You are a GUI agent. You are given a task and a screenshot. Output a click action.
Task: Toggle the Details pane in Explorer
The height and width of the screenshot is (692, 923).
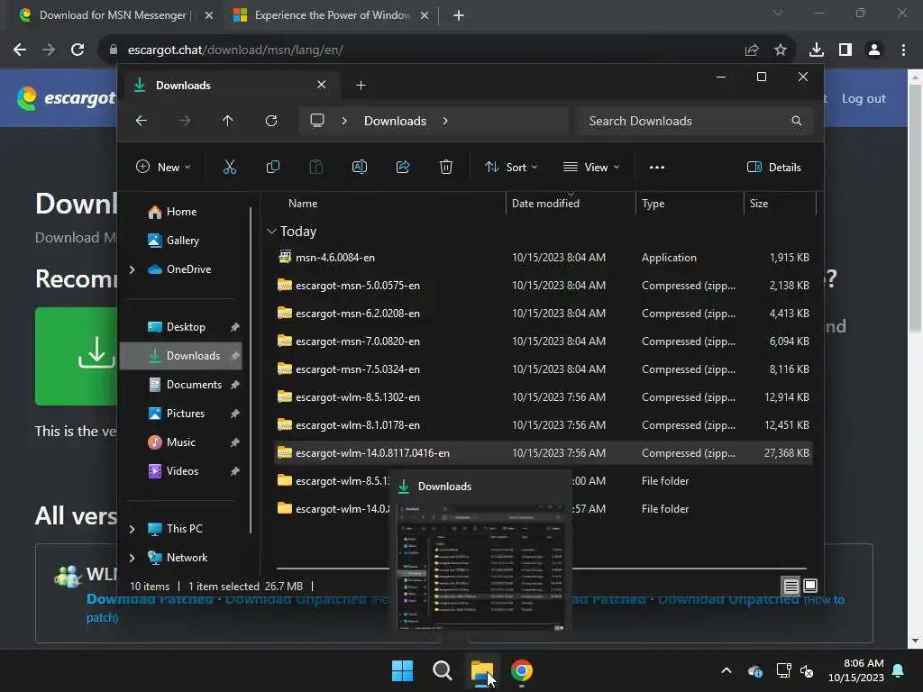pos(774,167)
